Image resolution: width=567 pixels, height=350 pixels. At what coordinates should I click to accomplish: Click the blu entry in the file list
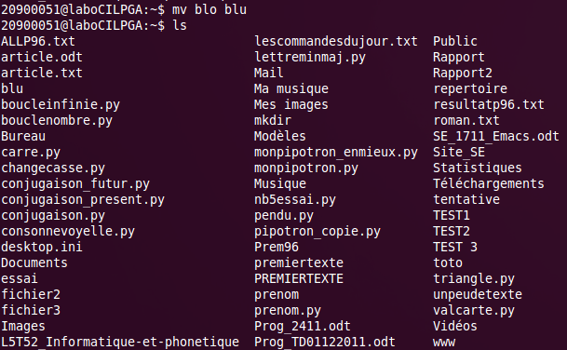point(12,88)
